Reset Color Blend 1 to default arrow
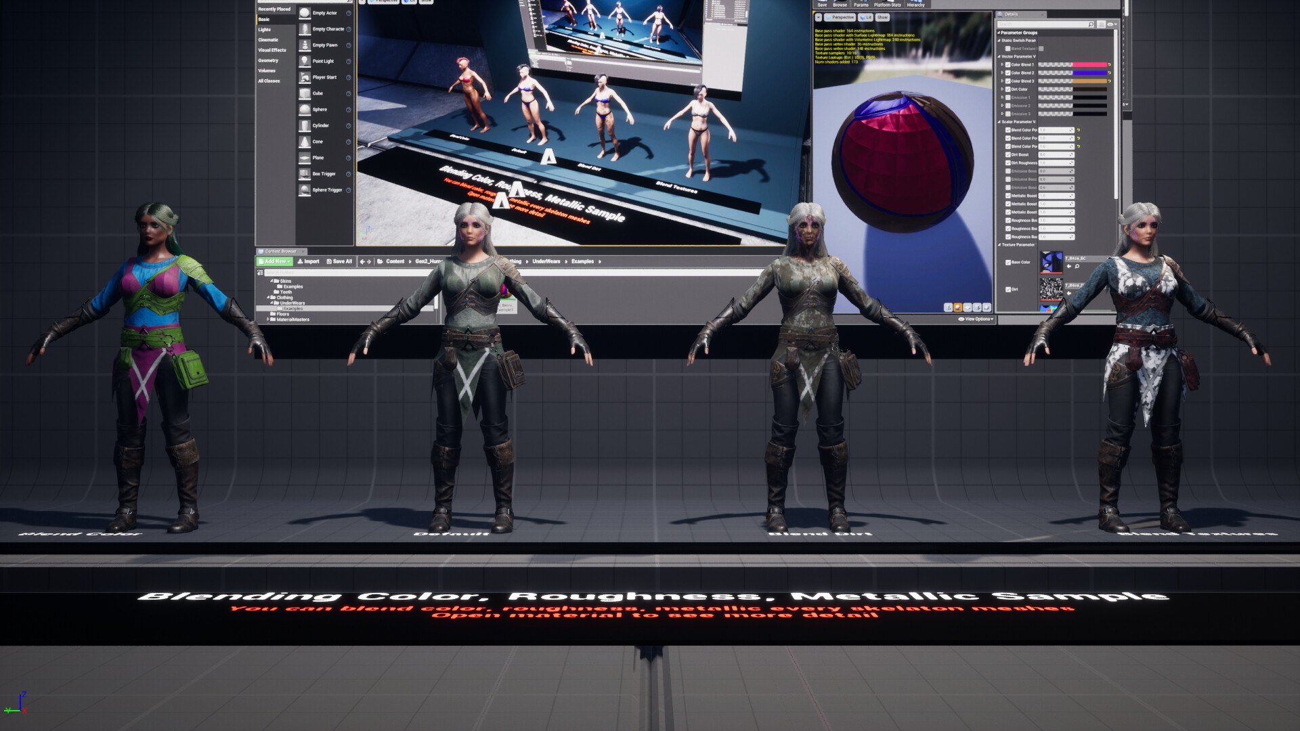Viewport: 1300px width, 731px height. pyautogui.click(x=1110, y=65)
